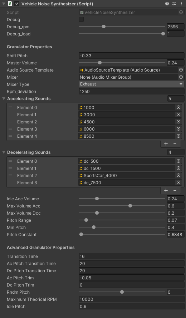Add element to Accelerating Sounds list
Viewport: 186px width, 318px height.
click(x=166, y=144)
